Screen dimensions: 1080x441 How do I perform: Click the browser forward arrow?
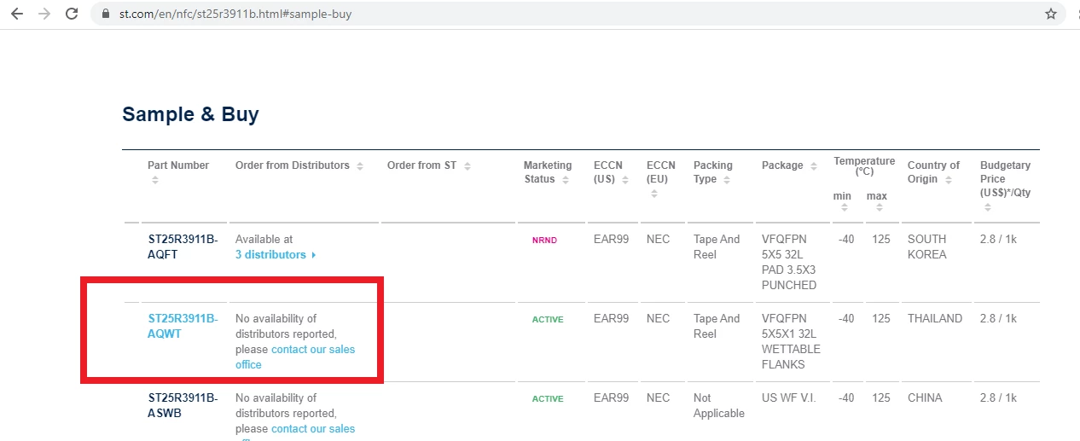pyautogui.click(x=44, y=14)
